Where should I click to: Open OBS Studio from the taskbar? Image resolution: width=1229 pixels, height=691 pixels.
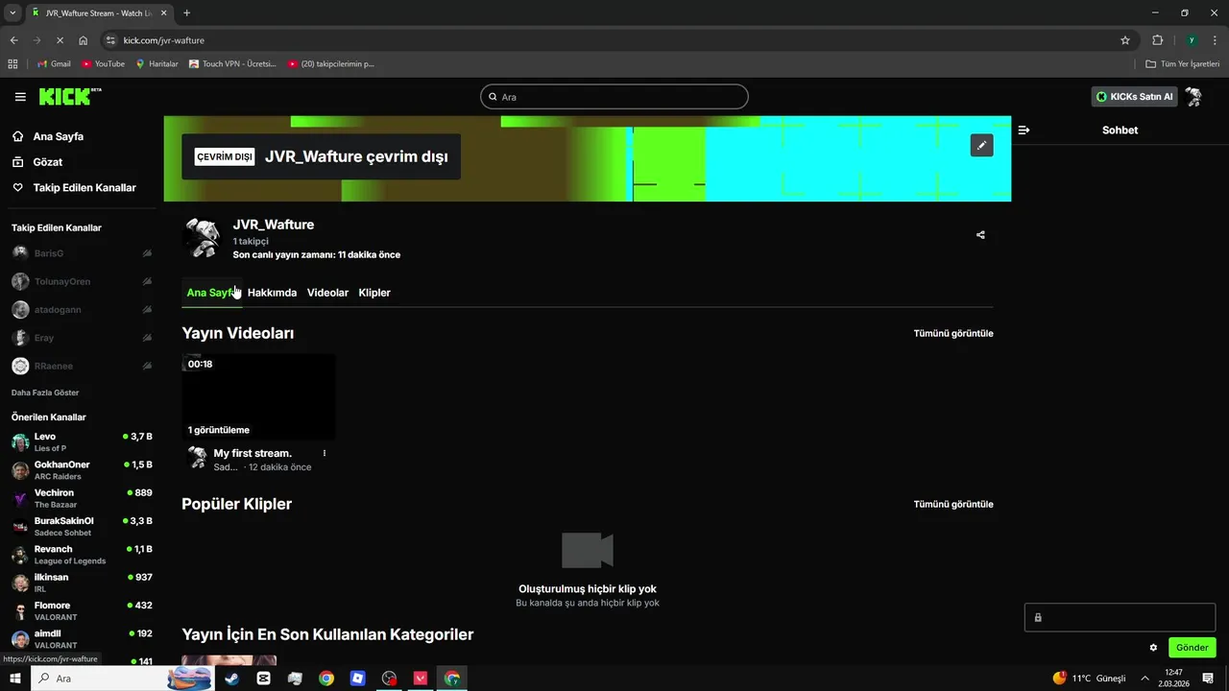click(389, 679)
